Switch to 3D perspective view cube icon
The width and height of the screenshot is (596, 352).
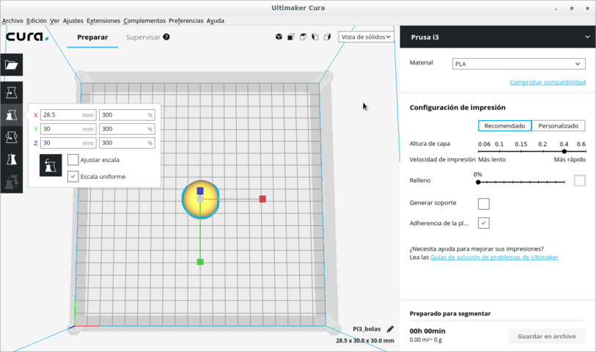click(279, 37)
